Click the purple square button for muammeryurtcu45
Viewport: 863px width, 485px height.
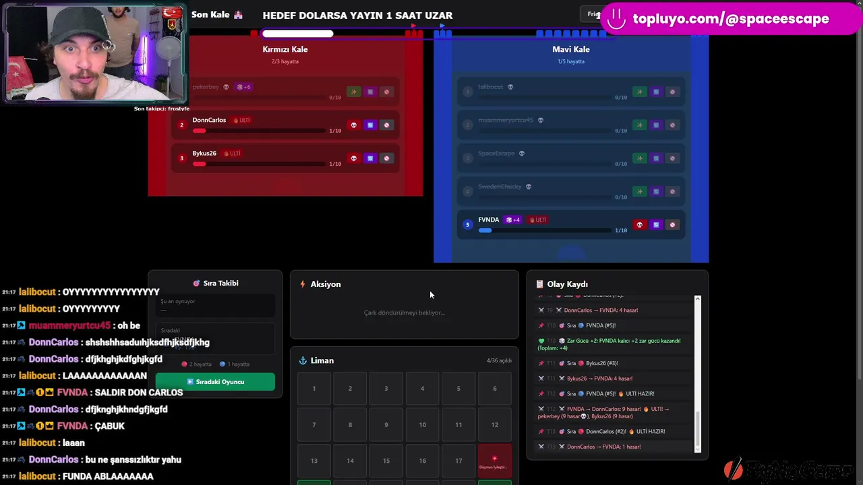(x=656, y=125)
